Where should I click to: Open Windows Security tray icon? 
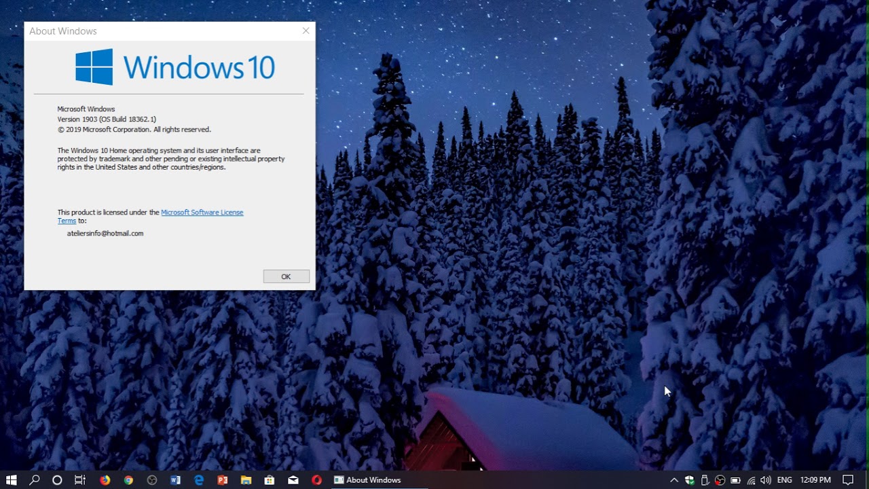690,480
